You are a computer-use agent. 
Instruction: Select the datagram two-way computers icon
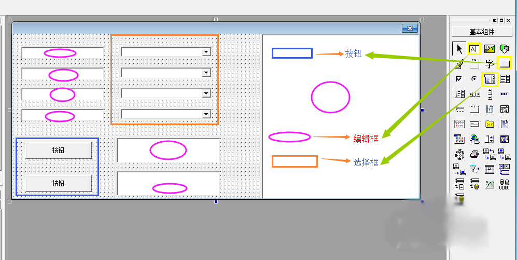pyautogui.click(x=490, y=154)
